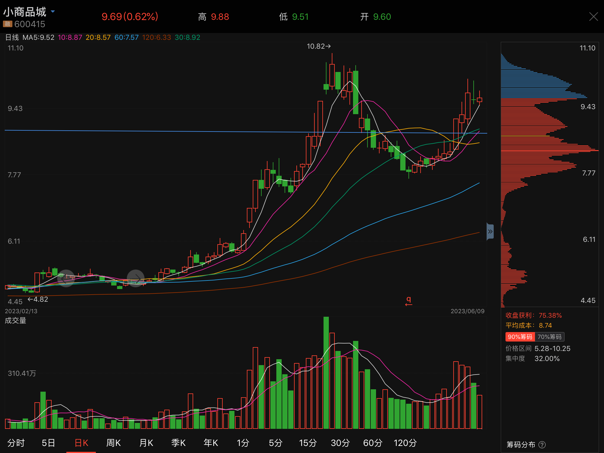Switch to the 分时 tab
604x453 pixels.
[16, 443]
